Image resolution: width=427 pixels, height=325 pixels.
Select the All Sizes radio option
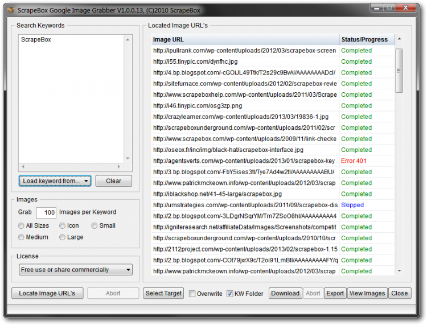coord(22,225)
